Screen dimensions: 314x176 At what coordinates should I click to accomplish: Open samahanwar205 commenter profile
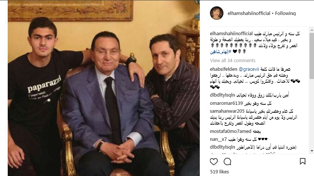pyautogui.click(x=227, y=111)
